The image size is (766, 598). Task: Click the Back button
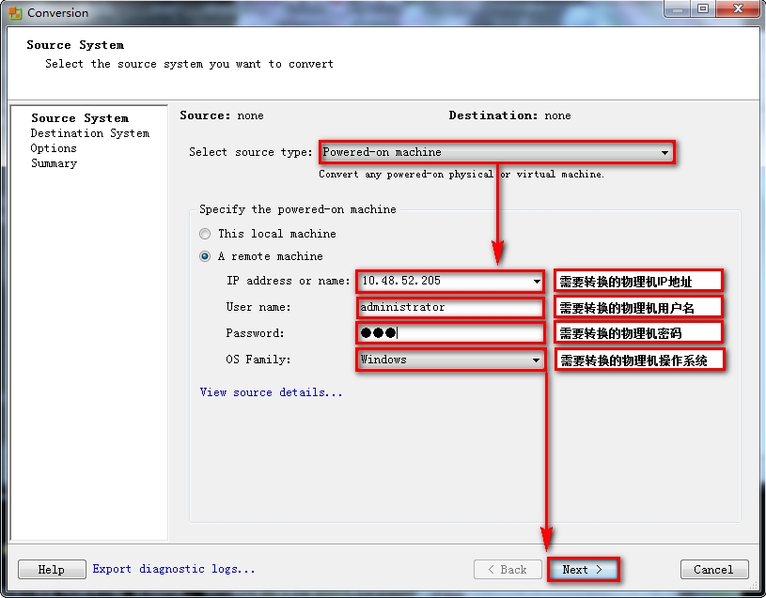(508, 569)
